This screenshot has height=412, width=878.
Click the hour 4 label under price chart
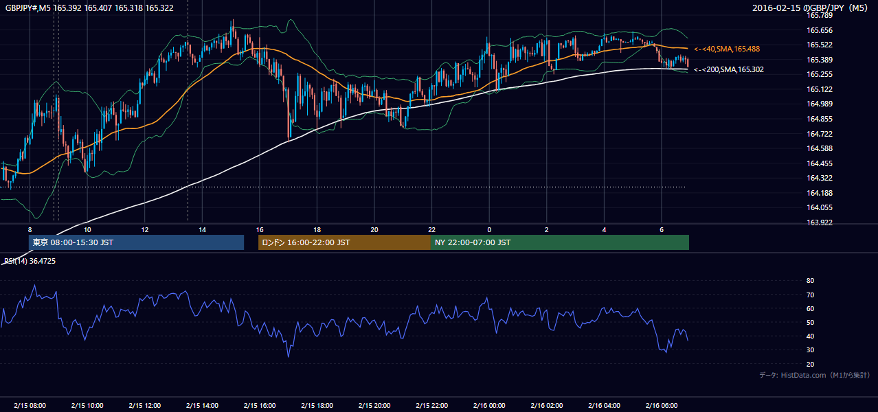pyautogui.click(x=605, y=229)
